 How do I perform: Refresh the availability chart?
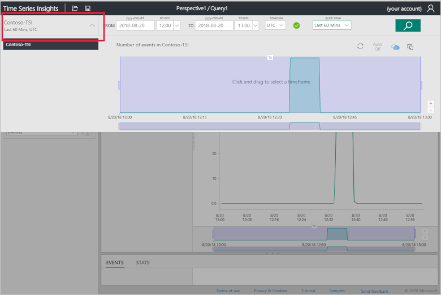[360, 46]
